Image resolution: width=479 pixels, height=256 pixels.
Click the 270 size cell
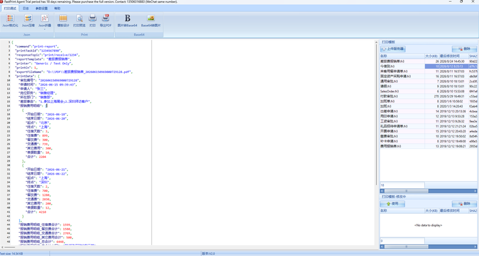coord(432,96)
